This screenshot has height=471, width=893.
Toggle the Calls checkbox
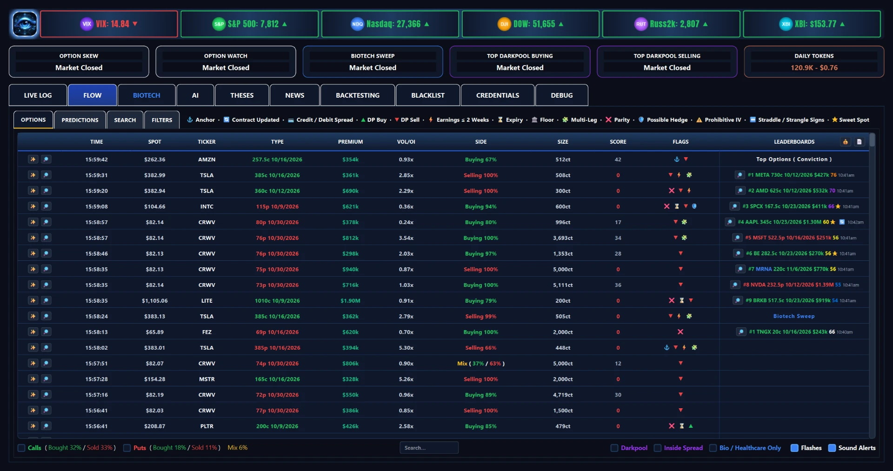tap(21, 448)
